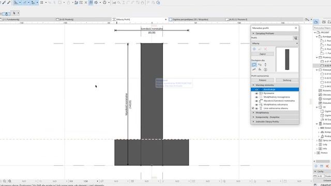Image resolution: width=331 pixels, height=186 pixels.
Task: Open the Project Map navigator icon
Action: pos(316,22)
